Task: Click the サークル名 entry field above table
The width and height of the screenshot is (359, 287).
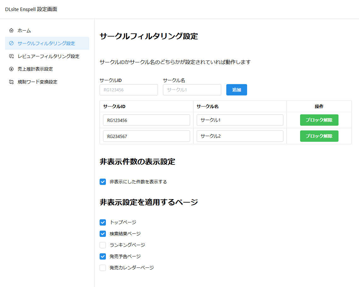Action: [192, 90]
